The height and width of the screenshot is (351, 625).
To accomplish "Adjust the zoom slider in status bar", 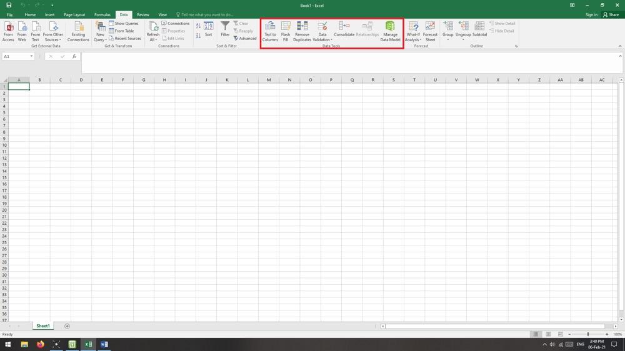I will [587, 334].
